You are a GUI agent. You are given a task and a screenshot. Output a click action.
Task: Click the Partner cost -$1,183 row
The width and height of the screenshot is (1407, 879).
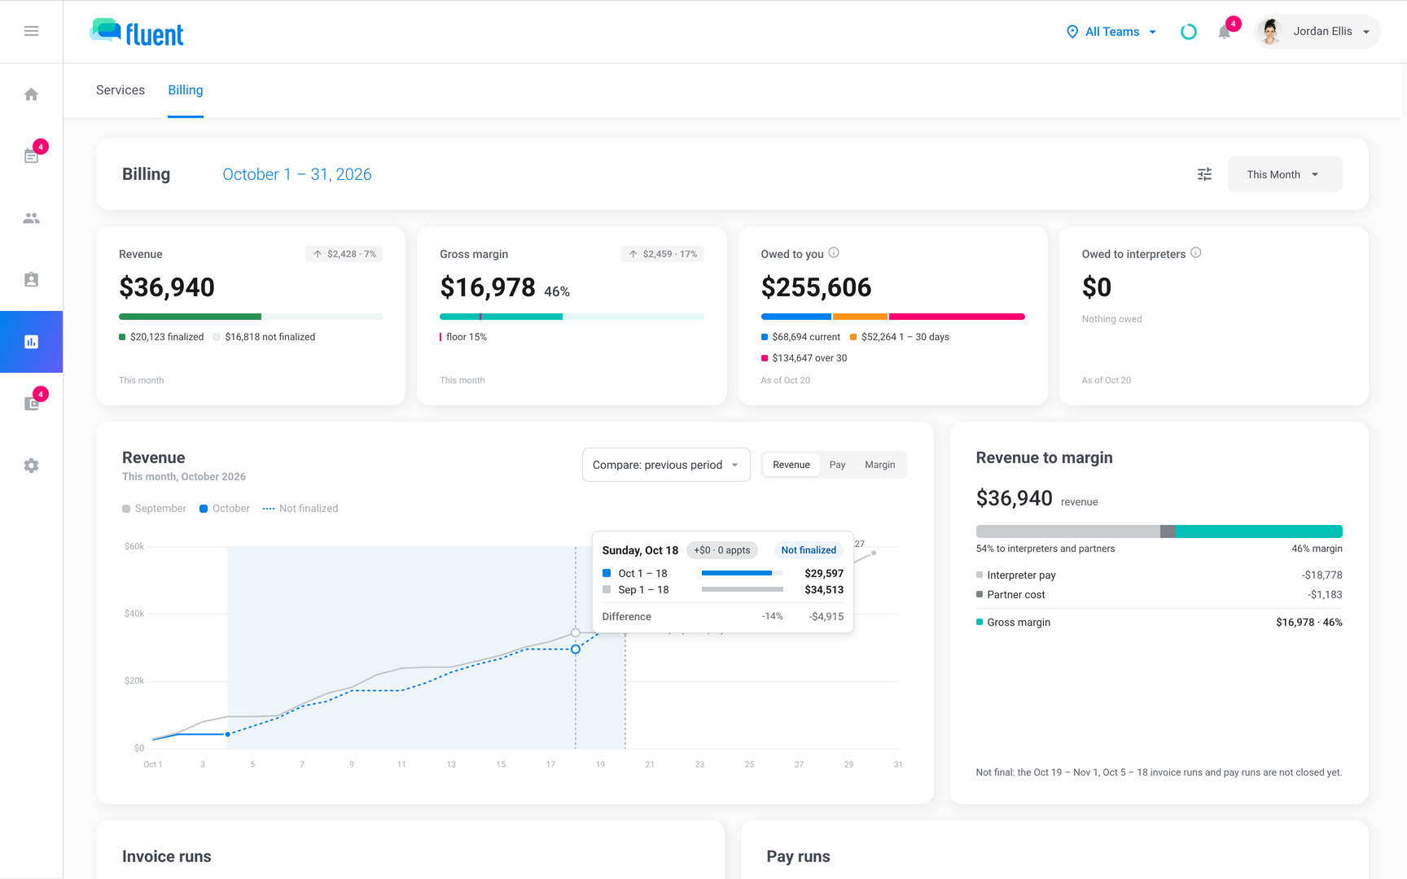(x=1159, y=595)
